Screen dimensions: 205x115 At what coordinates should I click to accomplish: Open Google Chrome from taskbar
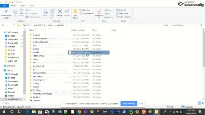click(79, 112)
